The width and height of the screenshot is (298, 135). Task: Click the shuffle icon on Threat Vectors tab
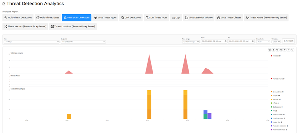click(x=6, y=27)
